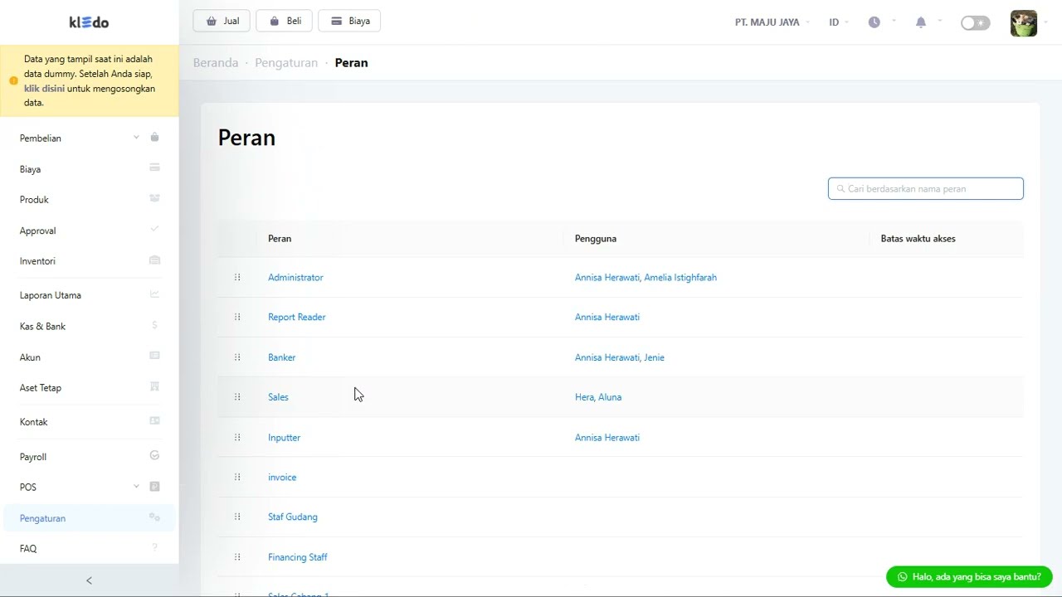1062x597 pixels.
Task: Open the Inputter role
Action: coord(284,437)
